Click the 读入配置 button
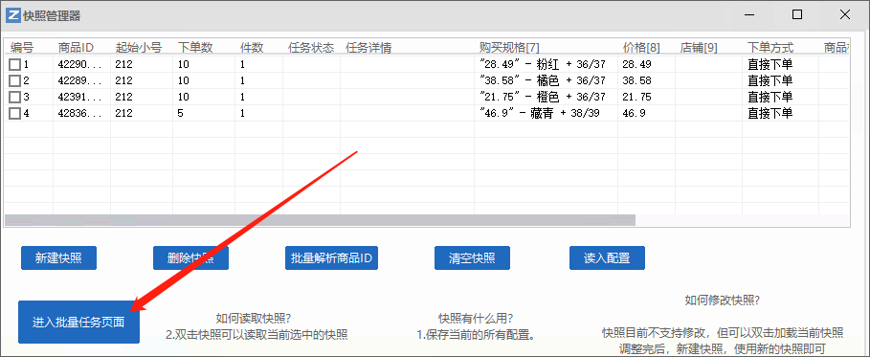 click(607, 258)
